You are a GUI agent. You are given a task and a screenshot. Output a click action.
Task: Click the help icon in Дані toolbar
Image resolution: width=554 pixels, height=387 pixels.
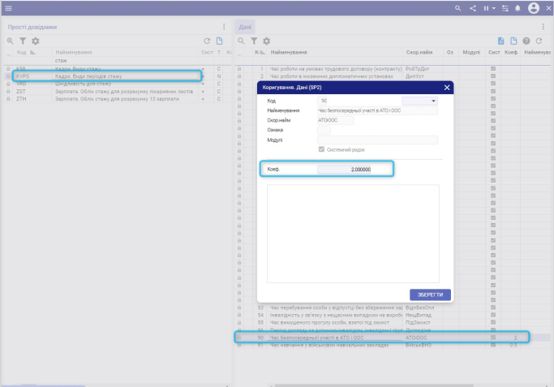(x=526, y=41)
